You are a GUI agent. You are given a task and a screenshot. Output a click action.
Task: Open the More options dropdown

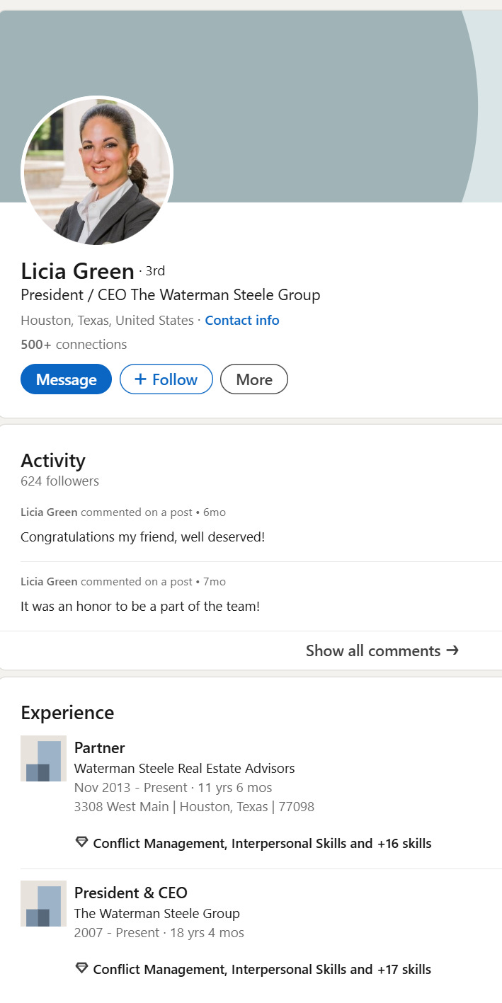[x=254, y=379]
